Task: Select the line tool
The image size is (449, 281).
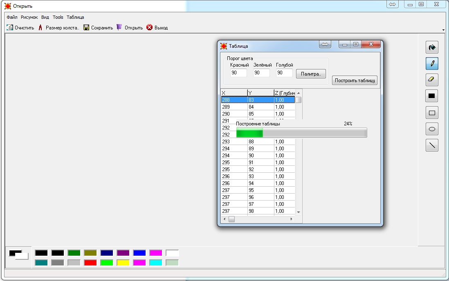Action: (x=432, y=145)
